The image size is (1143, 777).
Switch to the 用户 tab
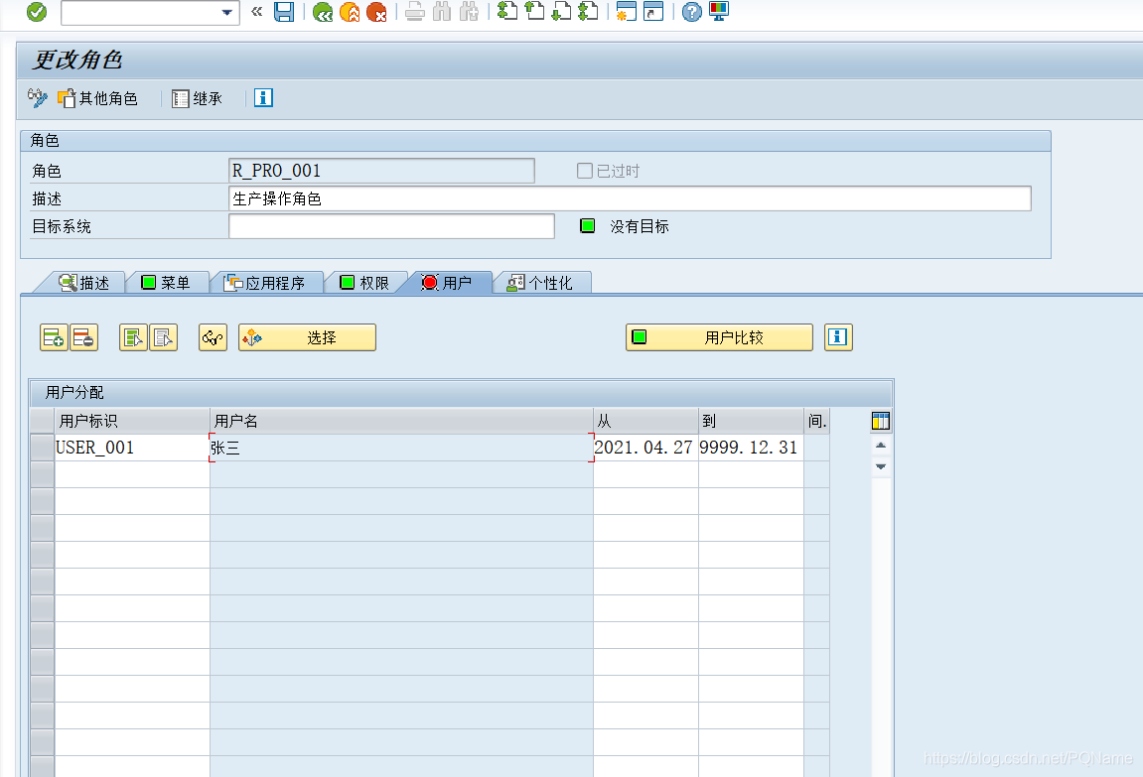(447, 283)
